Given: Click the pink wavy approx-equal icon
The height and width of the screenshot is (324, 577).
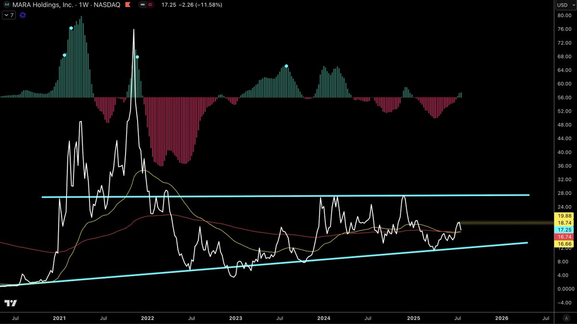Looking at the screenshot, I should coord(150,5).
